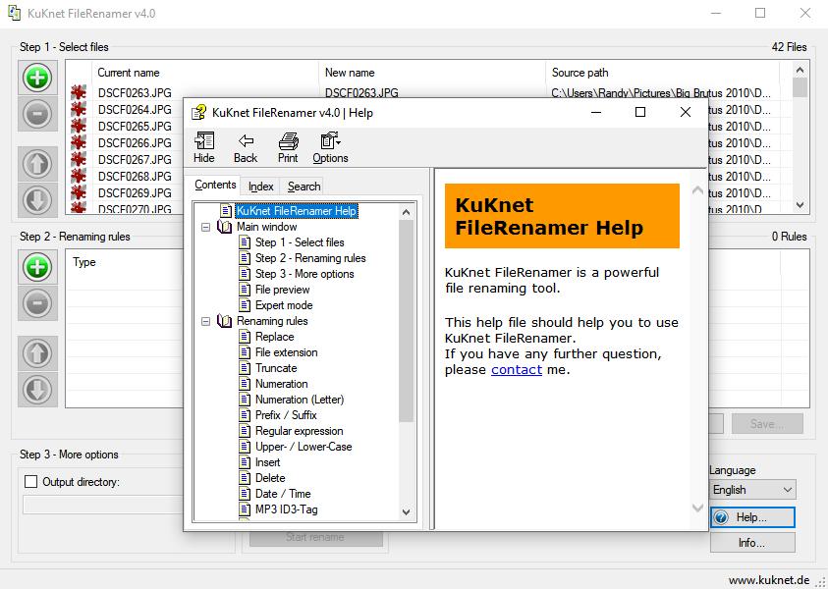This screenshot has width=828, height=589.
Task: Switch to the Search tab
Action: [x=304, y=187]
